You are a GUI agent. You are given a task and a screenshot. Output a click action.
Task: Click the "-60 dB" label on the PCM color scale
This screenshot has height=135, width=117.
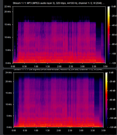[x=112, y=100]
